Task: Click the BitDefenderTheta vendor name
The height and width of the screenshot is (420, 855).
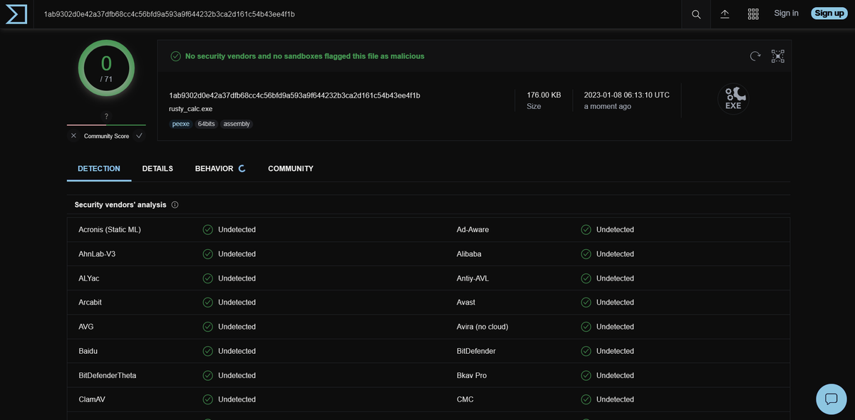Action: click(107, 375)
